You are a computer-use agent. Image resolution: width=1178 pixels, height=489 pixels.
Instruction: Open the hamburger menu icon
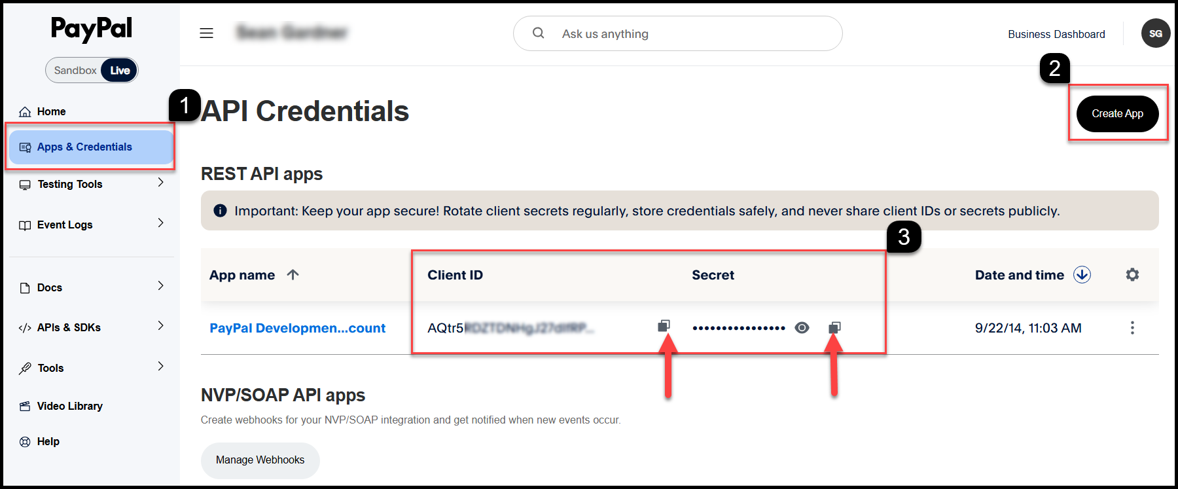click(x=206, y=33)
